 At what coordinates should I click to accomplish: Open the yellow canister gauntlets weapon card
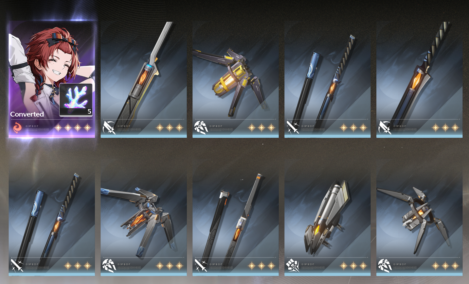[235, 79]
